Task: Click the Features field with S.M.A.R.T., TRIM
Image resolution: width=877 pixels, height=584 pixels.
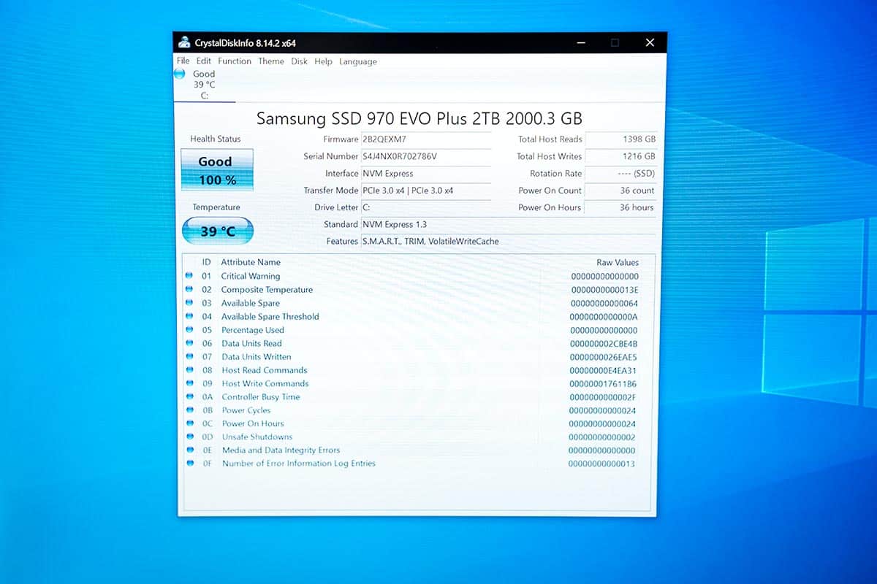Action: tap(509, 241)
